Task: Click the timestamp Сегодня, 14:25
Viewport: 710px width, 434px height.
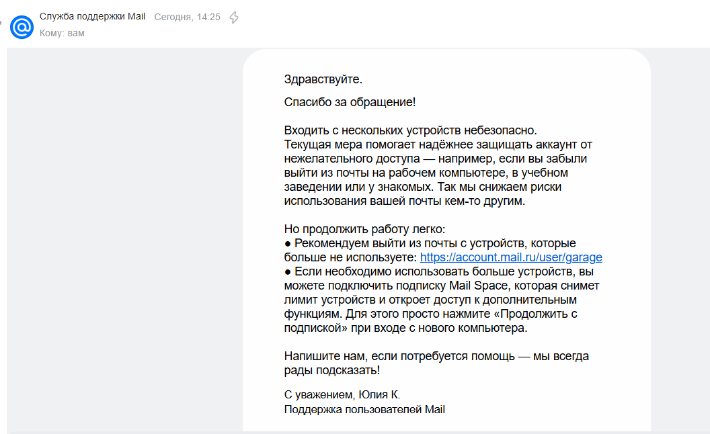Action: tap(187, 17)
